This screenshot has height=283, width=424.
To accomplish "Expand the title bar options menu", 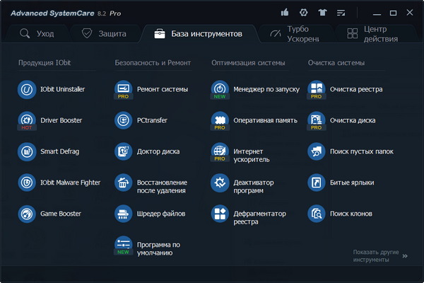I will [x=342, y=12].
